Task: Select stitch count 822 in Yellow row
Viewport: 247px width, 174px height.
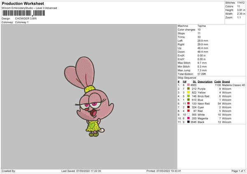Action: coord(194,92)
